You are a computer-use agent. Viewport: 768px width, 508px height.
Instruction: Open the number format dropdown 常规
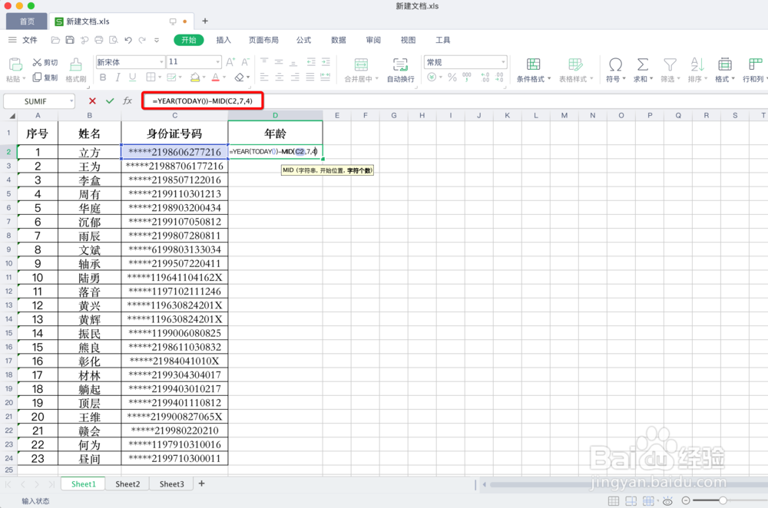pos(503,62)
